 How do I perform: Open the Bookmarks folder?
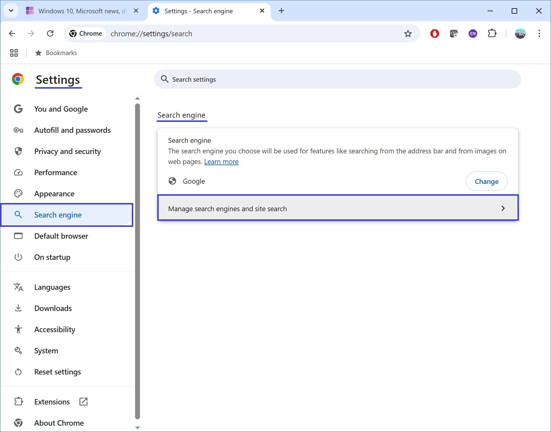56,53
